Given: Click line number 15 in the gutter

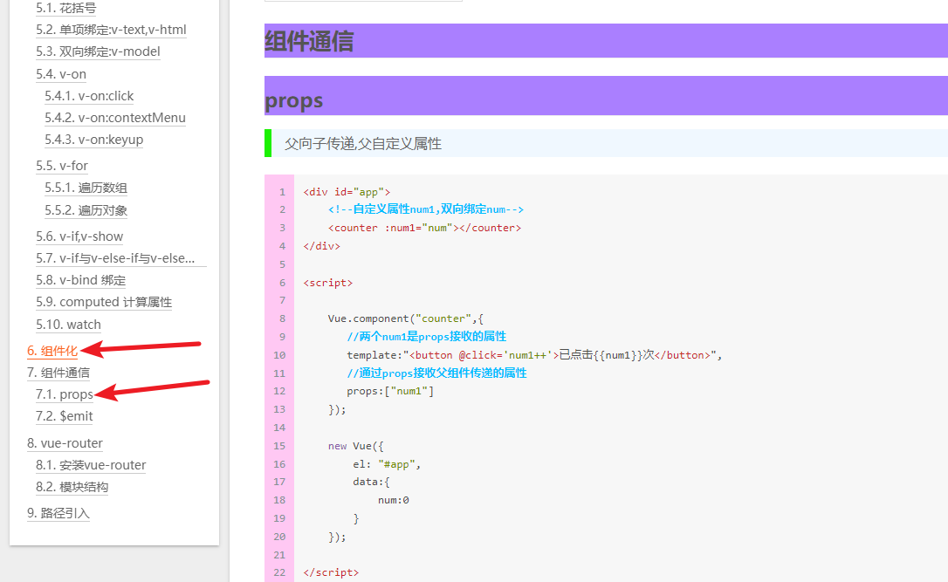Looking at the screenshot, I should click(x=279, y=446).
